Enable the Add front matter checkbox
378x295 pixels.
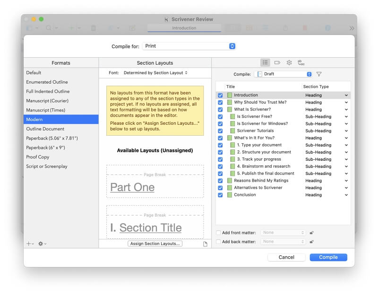tap(218, 233)
